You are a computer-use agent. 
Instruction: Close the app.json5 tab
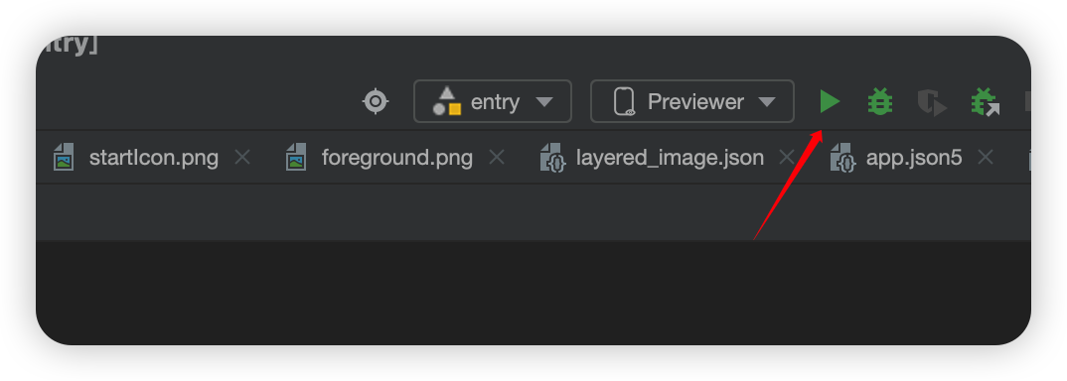[x=986, y=158]
